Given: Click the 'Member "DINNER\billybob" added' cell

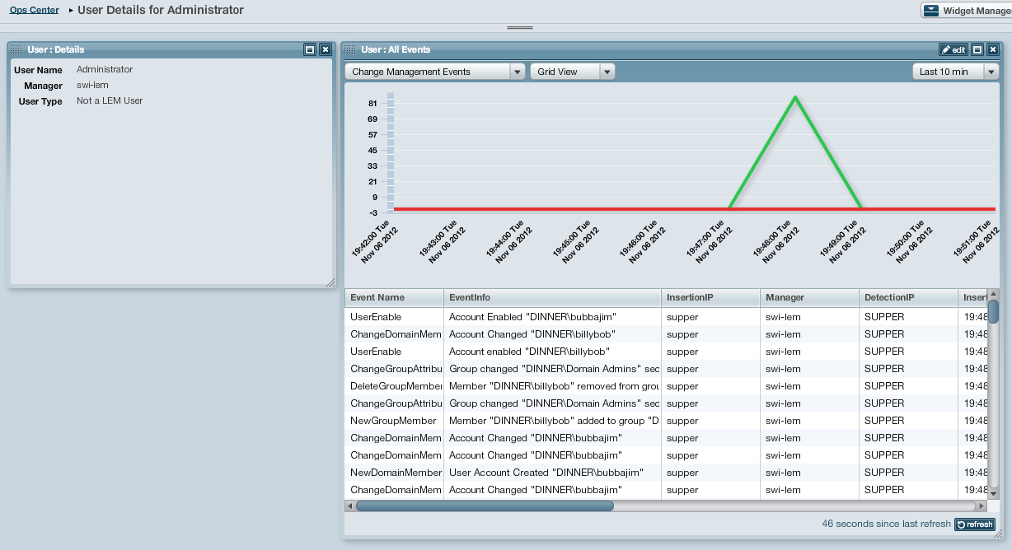Looking at the screenshot, I should 552,421.
